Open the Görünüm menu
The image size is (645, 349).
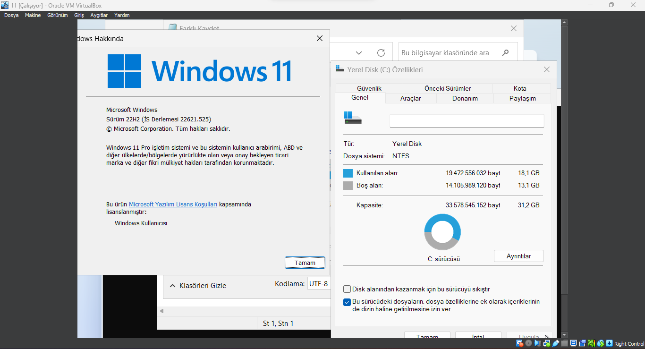58,15
